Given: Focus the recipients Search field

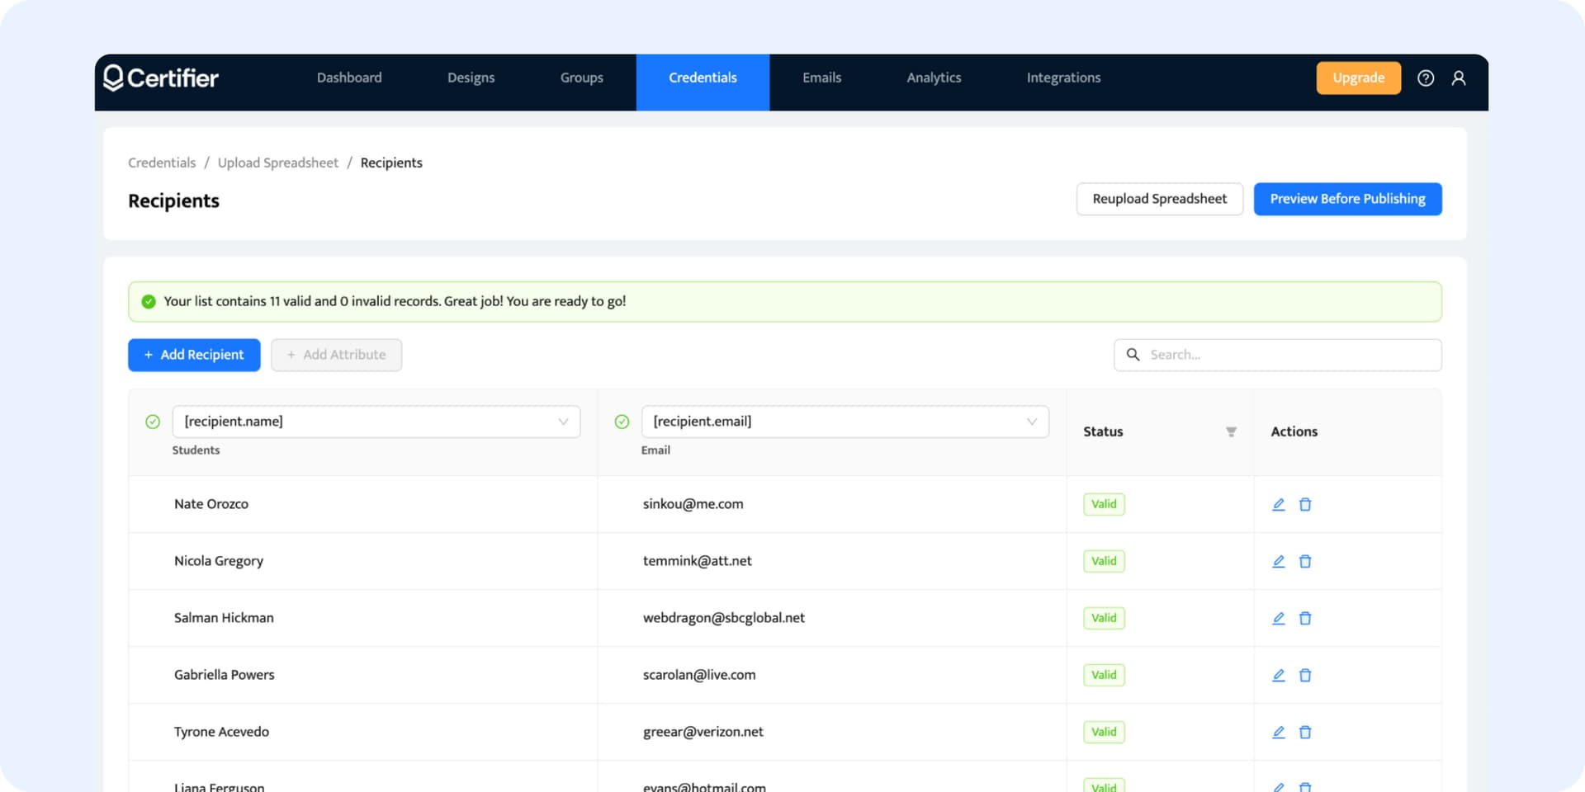Looking at the screenshot, I should pos(1288,355).
